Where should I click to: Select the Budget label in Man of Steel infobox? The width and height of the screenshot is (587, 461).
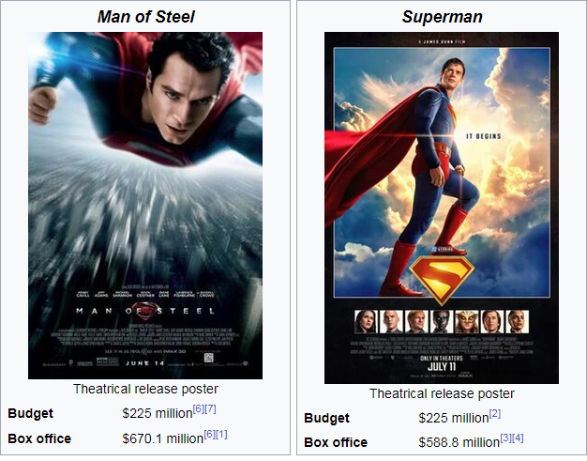tap(30, 413)
